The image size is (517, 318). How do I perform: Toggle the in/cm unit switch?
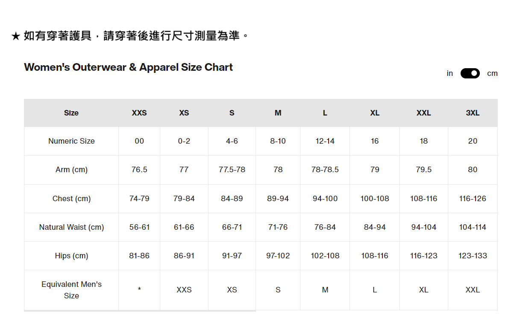tap(470, 73)
